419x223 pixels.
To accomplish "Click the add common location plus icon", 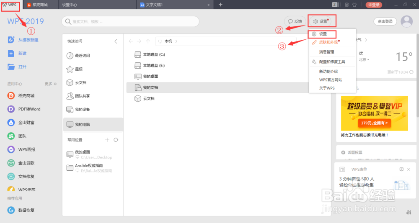I will point(107,140).
